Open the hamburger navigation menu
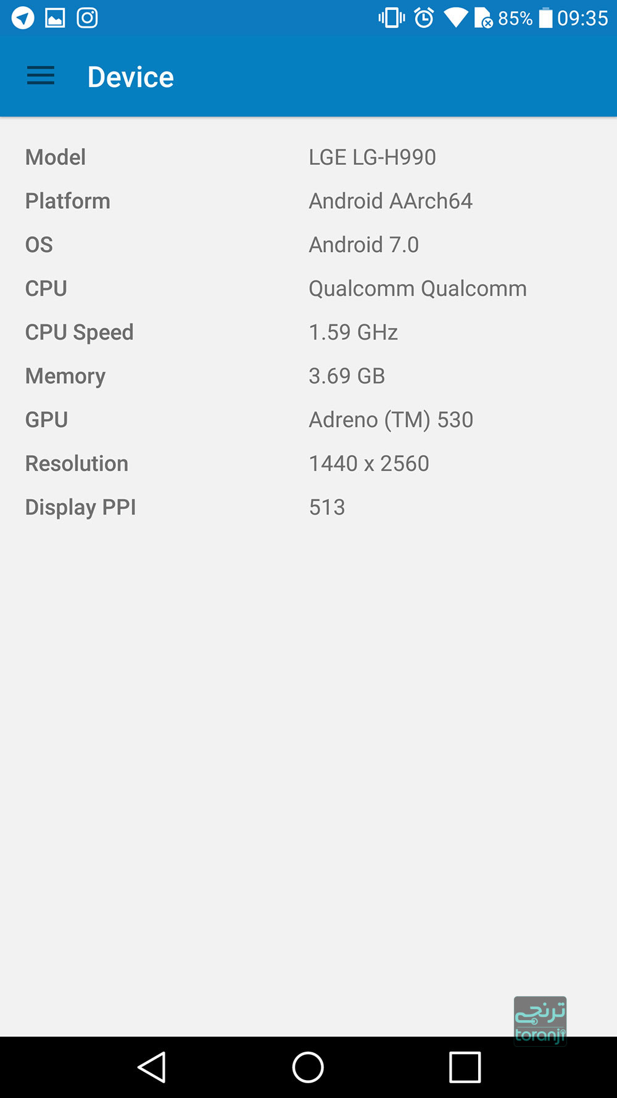The width and height of the screenshot is (617, 1098). pyautogui.click(x=41, y=76)
